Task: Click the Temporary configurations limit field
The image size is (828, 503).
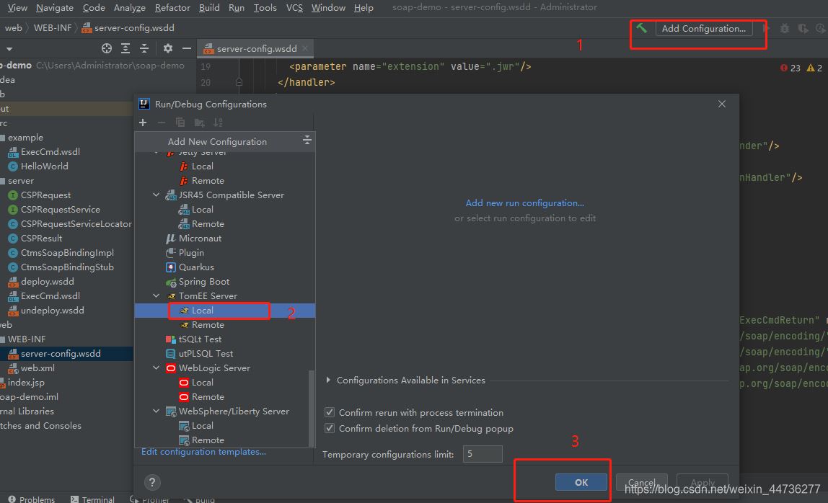Action: (483, 454)
